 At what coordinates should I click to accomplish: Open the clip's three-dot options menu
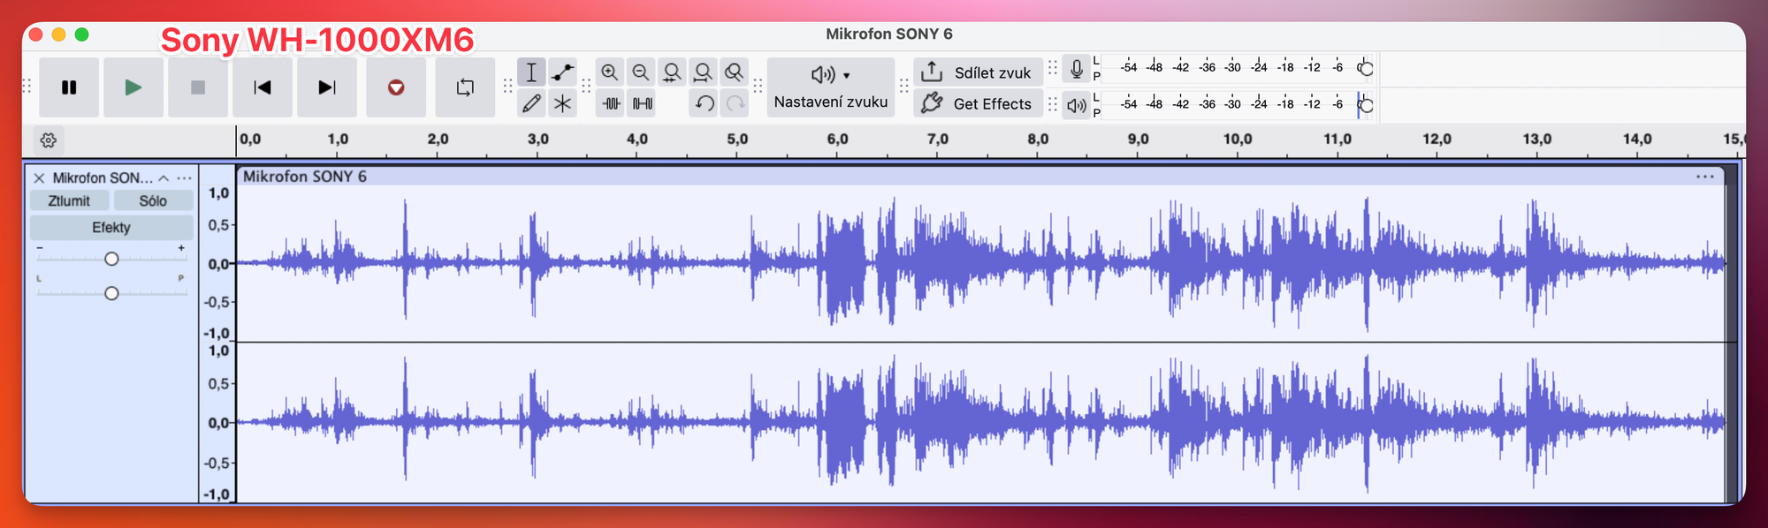pos(1704,177)
